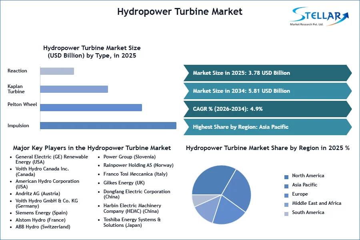
Task: Click the Market Size in 2025 banner
Action: click(268, 73)
